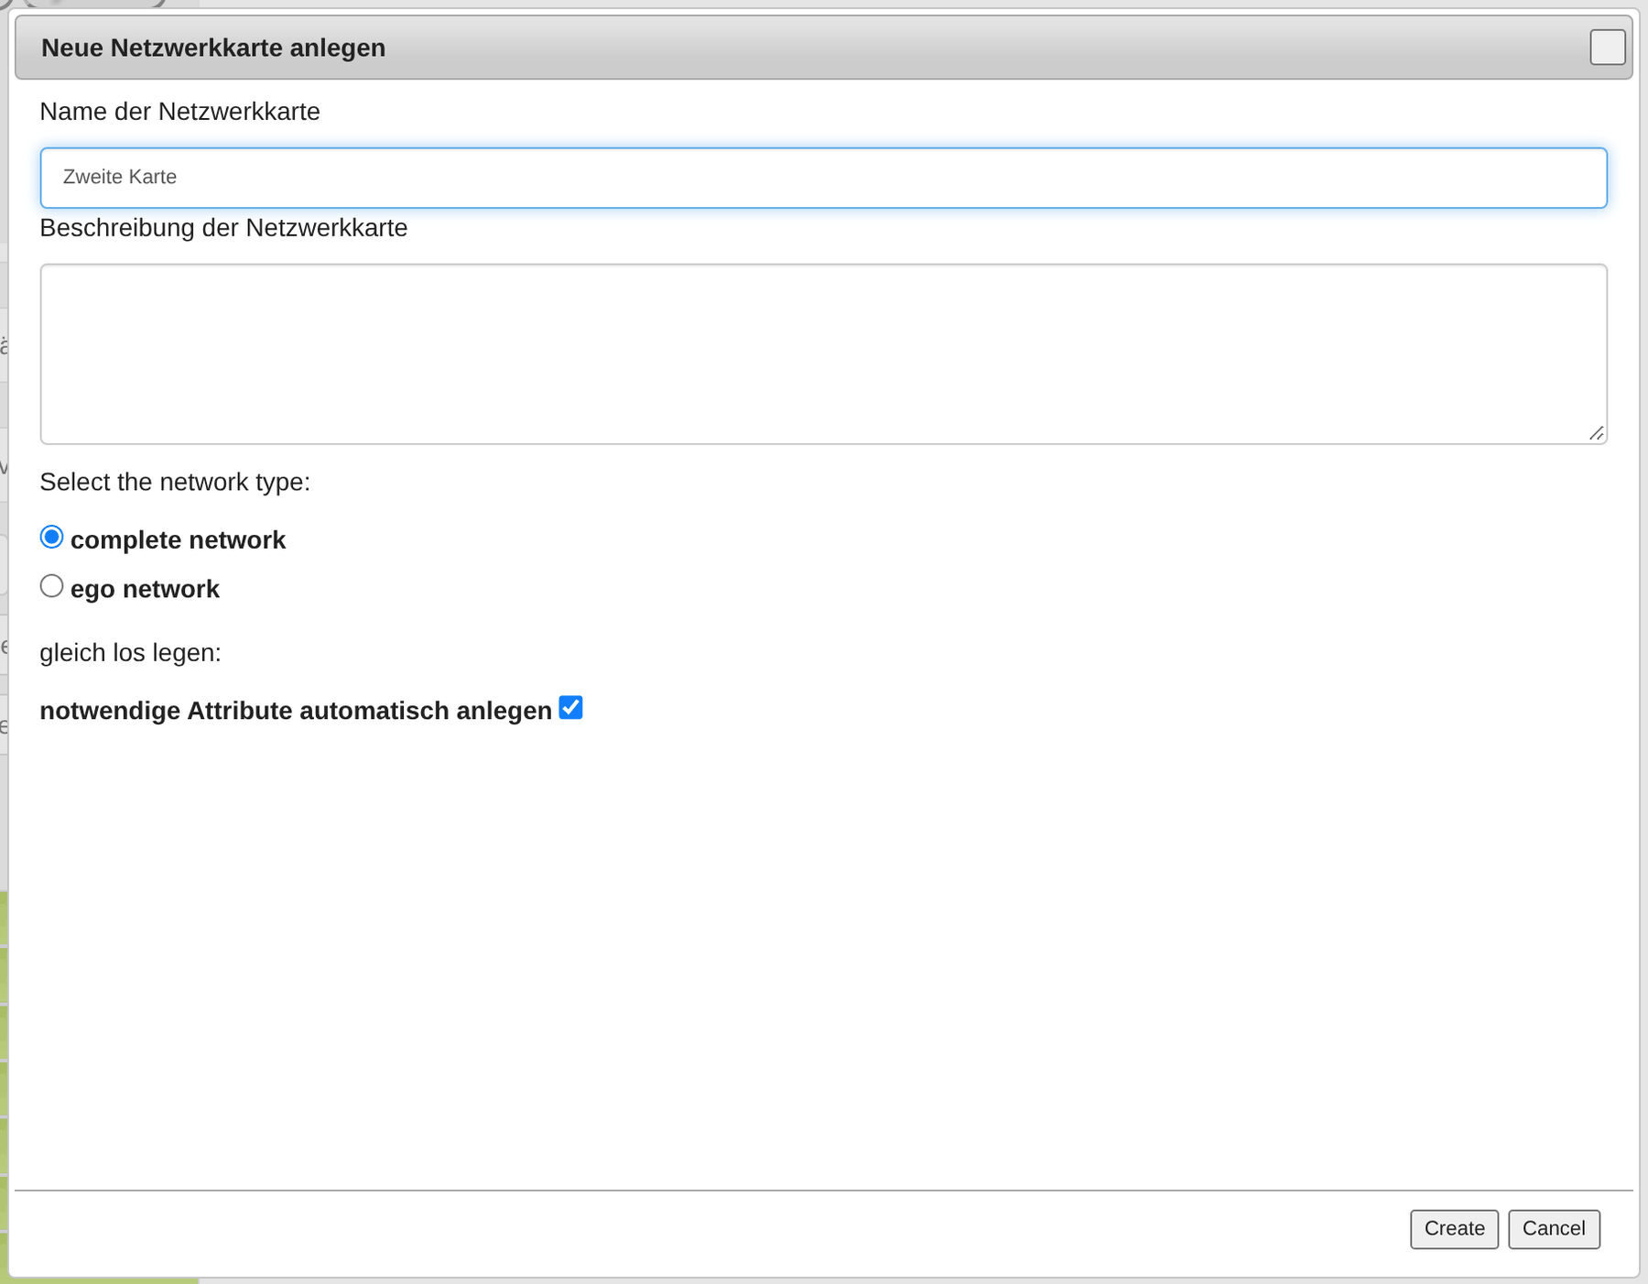Click the dialog title 'Neue Netzwerkkarte anlegen'
The width and height of the screenshot is (1648, 1284).
(x=213, y=48)
